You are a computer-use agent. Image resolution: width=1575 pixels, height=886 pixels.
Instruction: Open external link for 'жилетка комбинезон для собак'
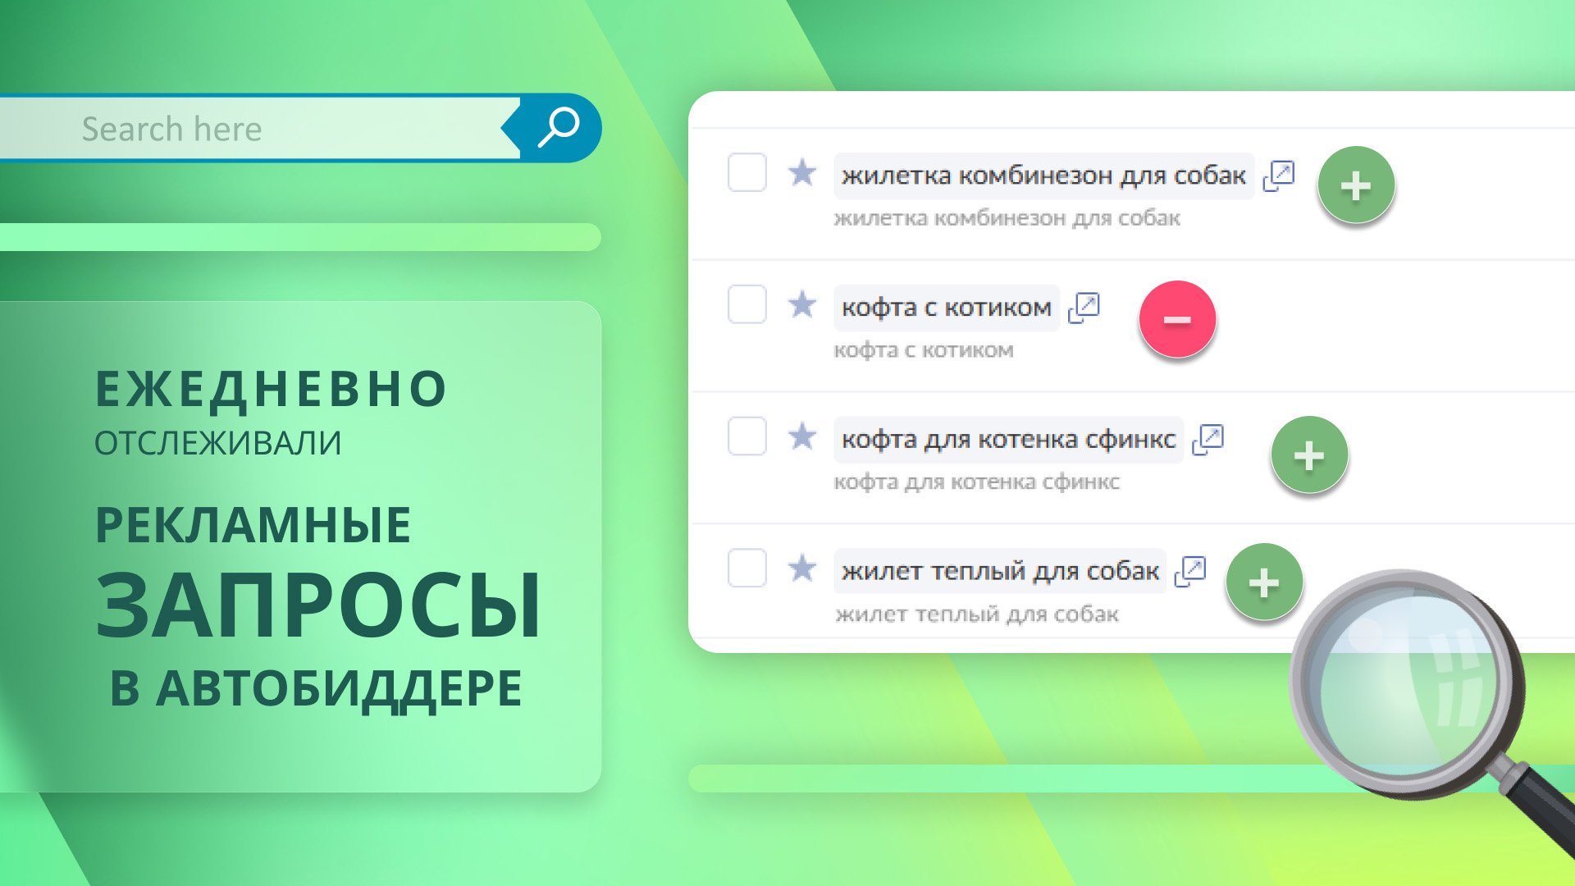(1278, 176)
